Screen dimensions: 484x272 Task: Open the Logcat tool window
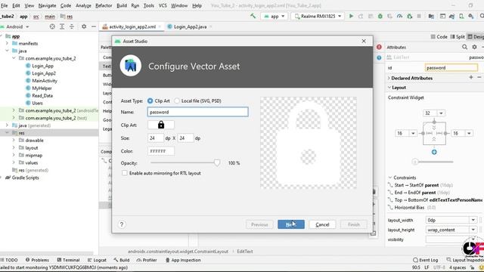pyautogui.click(x=97, y=260)
